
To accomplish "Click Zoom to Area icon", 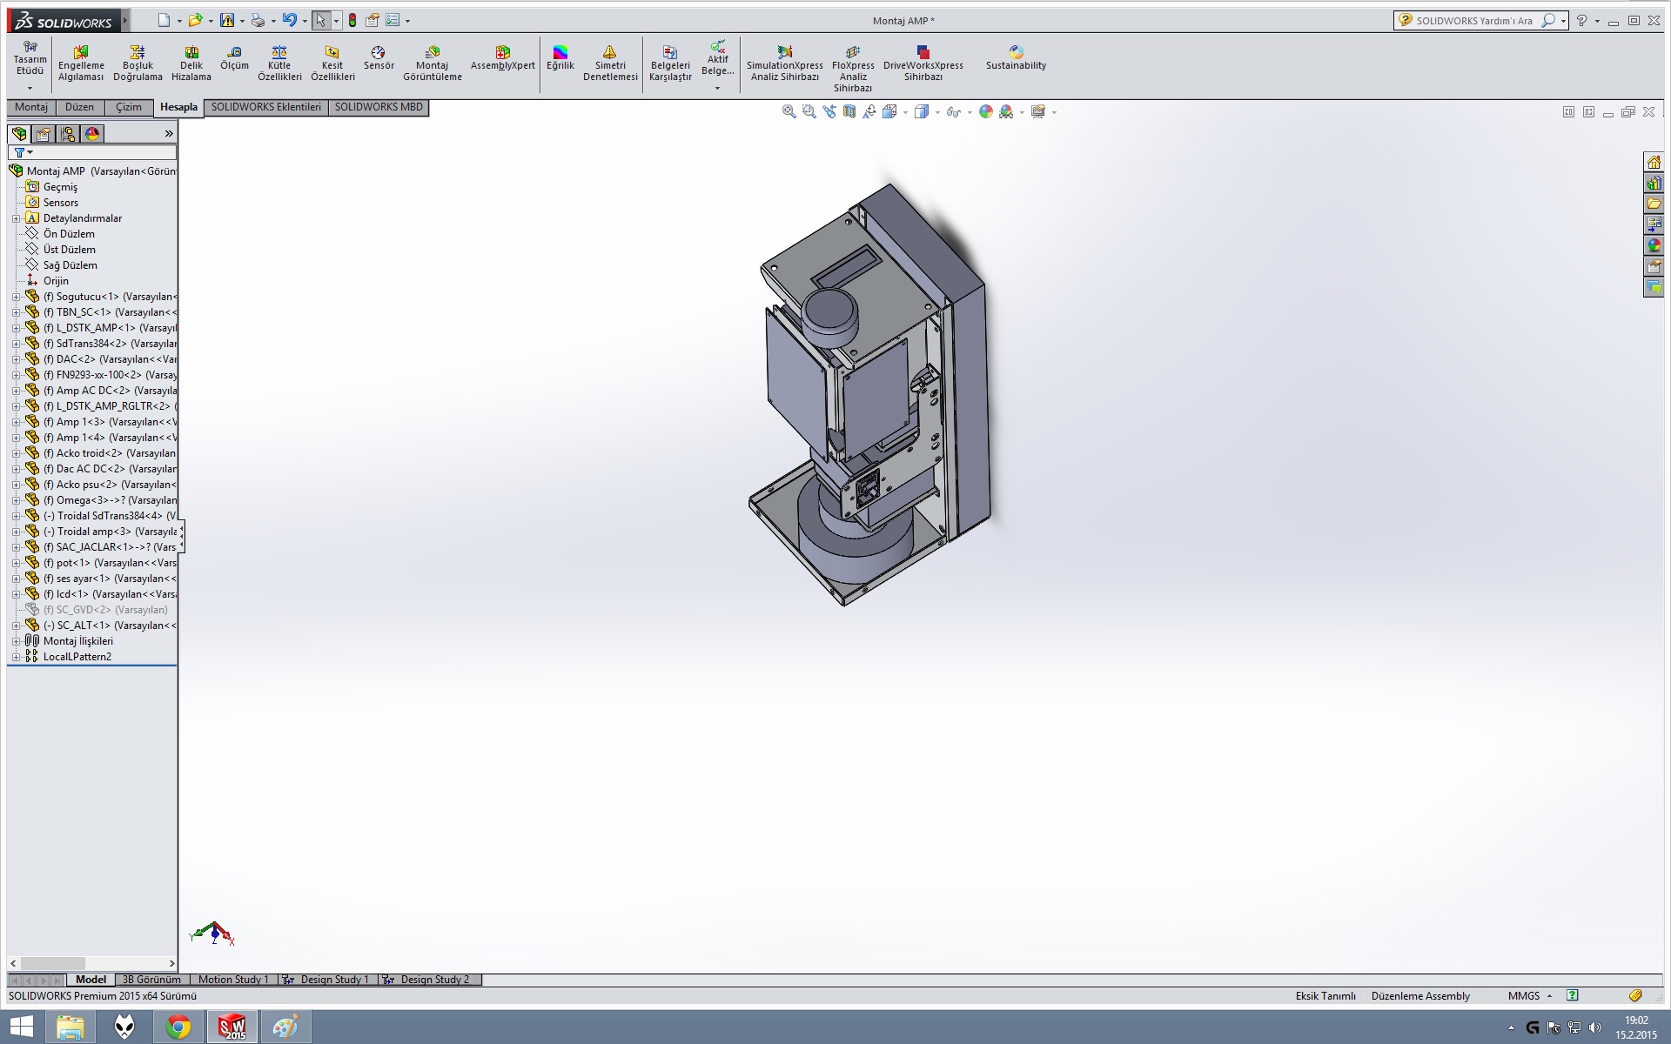I will [x=809, y=111].
